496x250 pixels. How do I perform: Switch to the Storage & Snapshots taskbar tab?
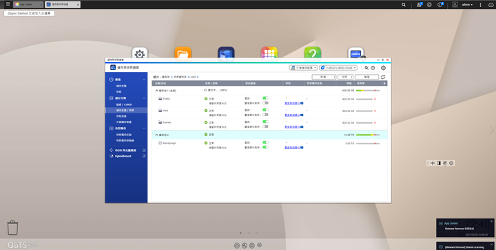click(62, 4)
